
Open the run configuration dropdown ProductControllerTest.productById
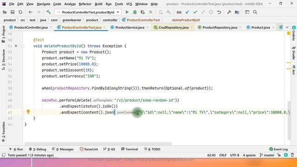tap(88, 13)
